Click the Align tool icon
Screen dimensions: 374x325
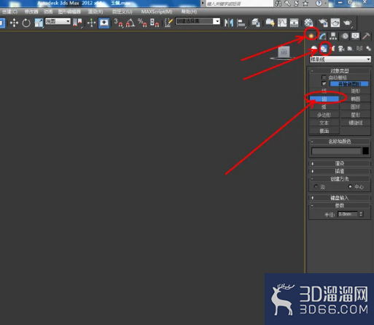(x=241, y=23)
